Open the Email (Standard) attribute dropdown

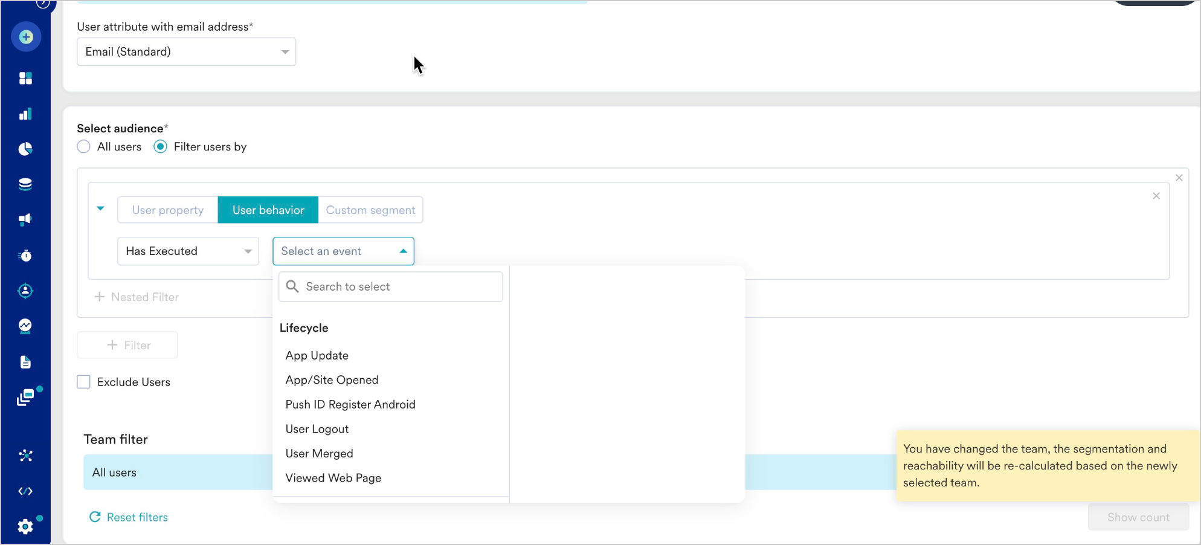186,52
